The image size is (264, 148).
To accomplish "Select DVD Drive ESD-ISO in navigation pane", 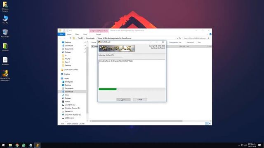I will pos(73,115).
